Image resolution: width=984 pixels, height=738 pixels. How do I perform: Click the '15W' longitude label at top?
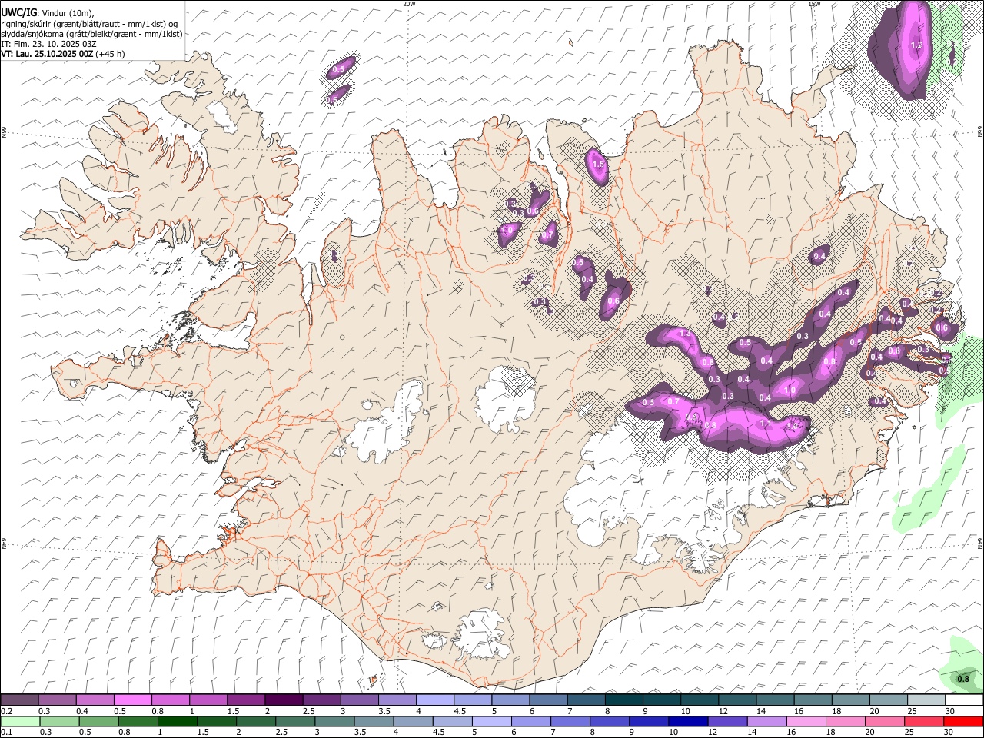pos(814,4)
